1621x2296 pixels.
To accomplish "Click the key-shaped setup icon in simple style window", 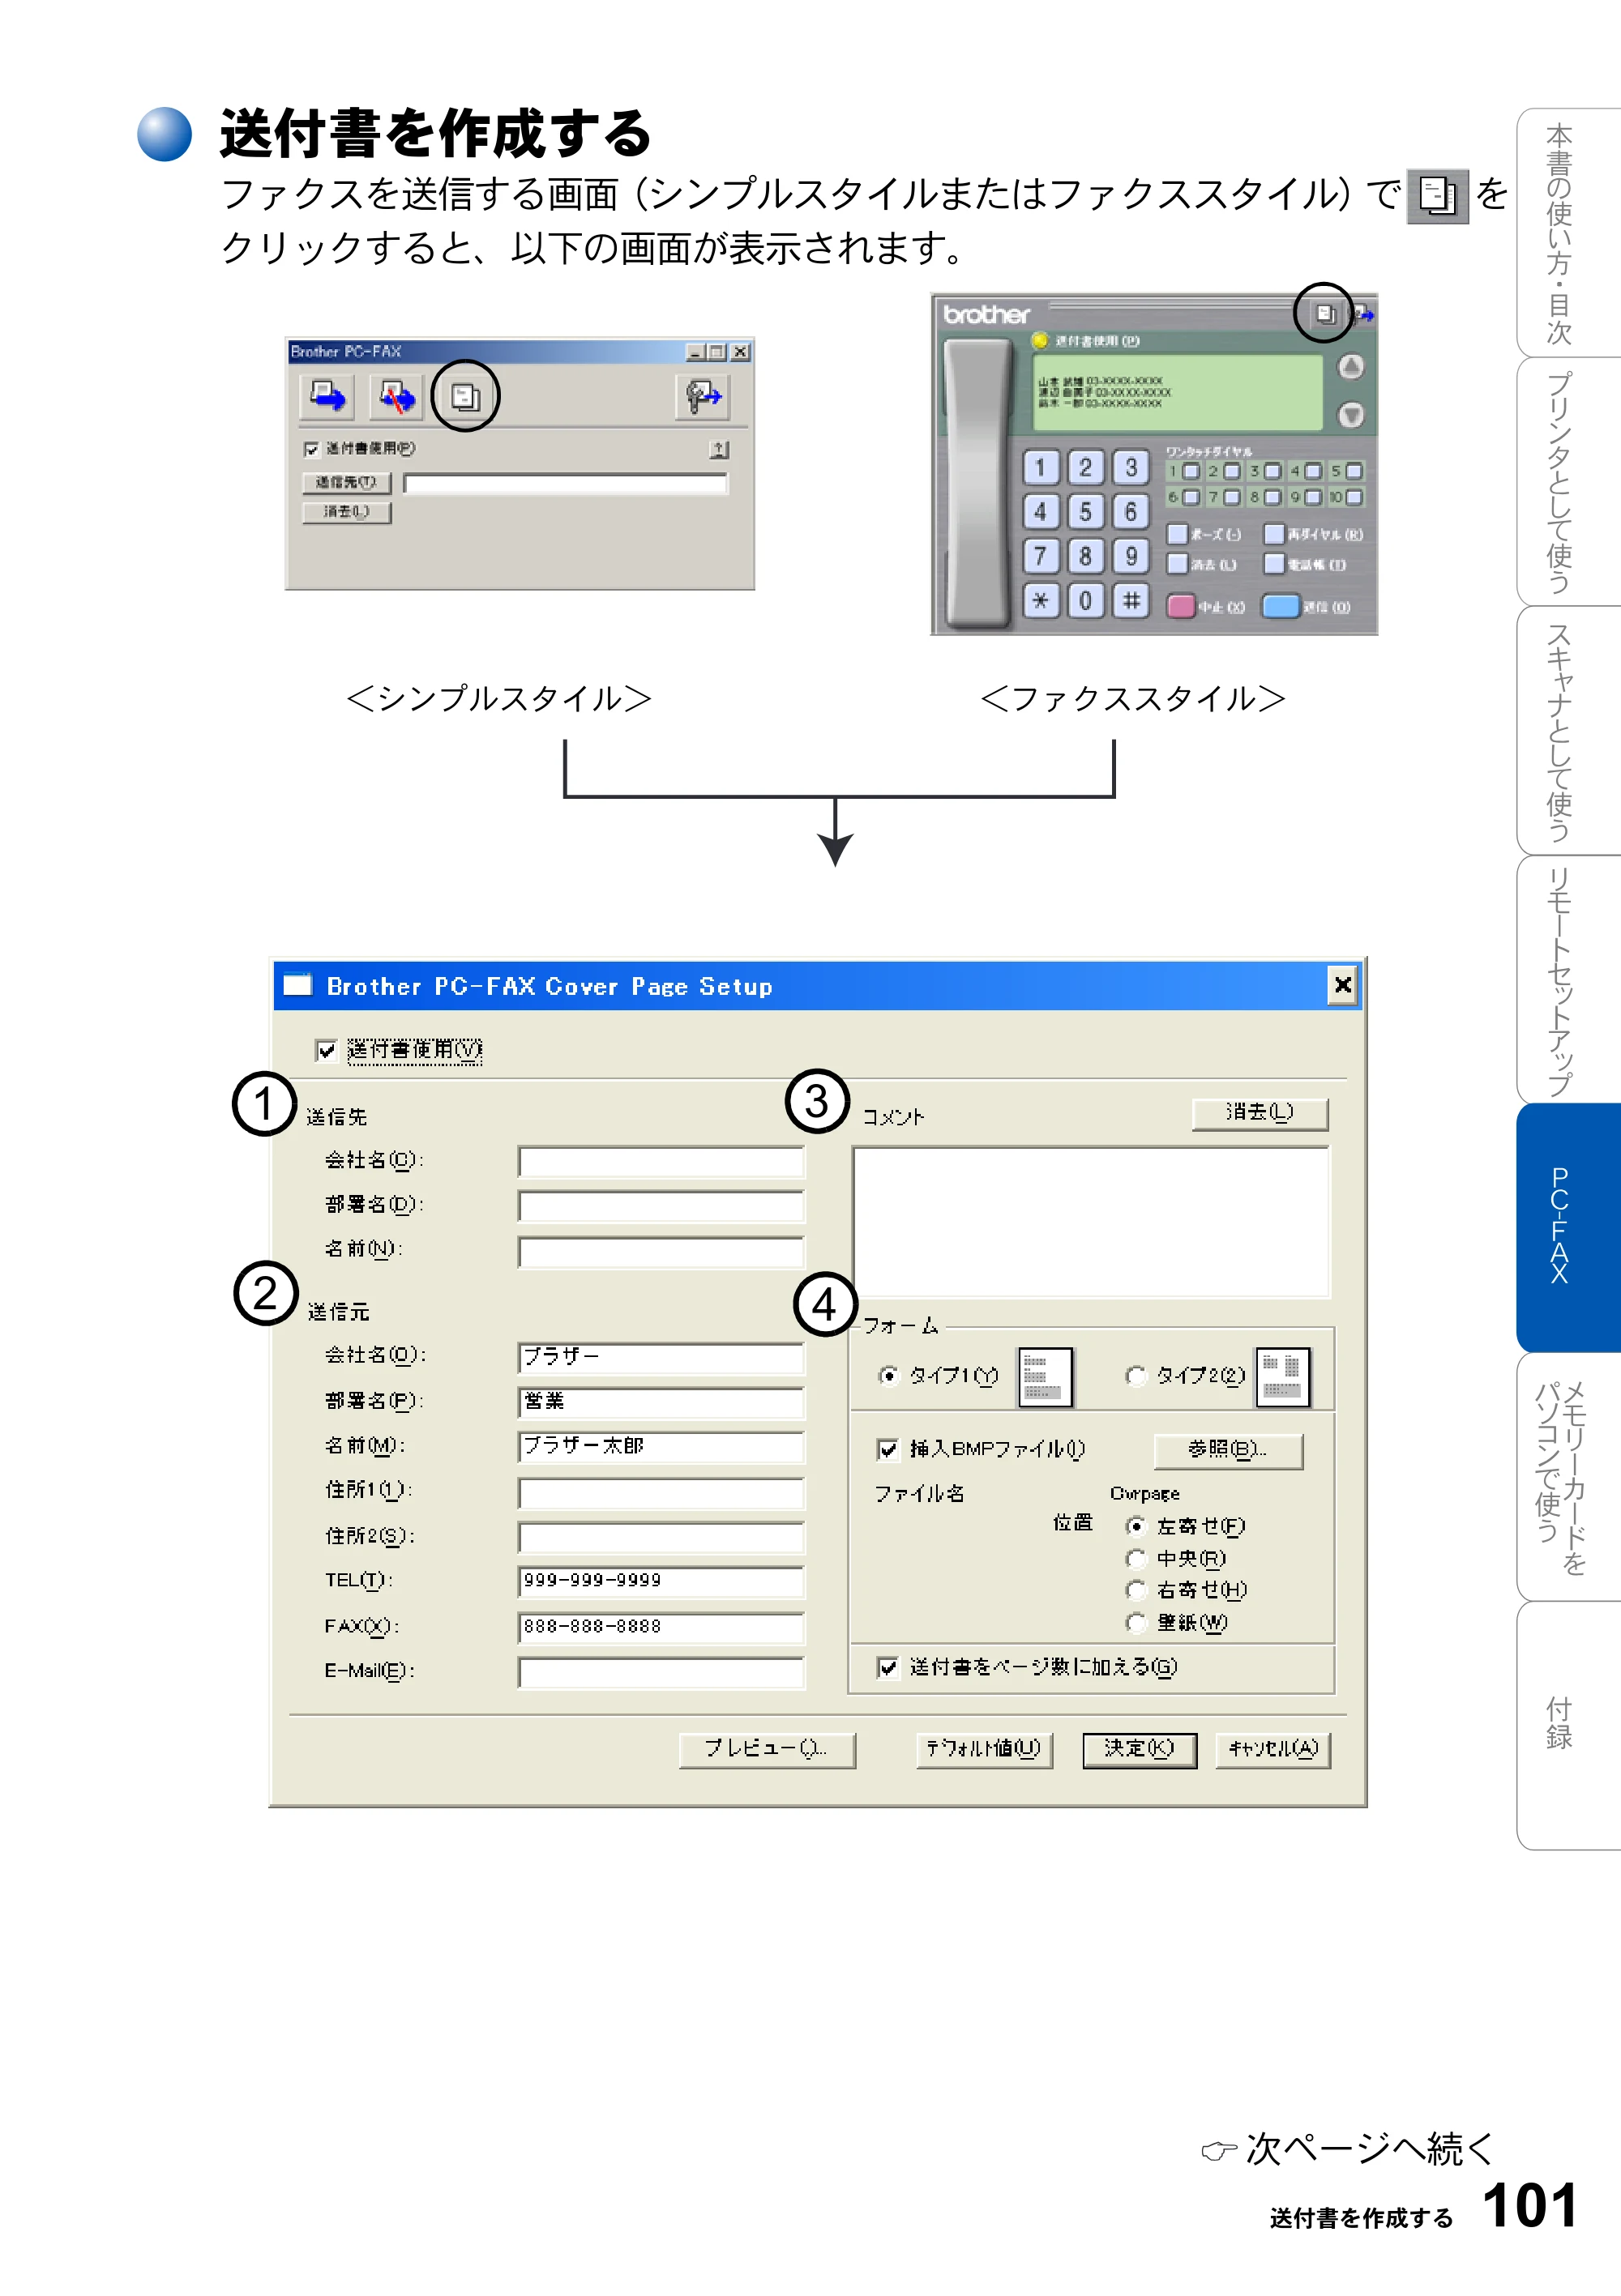I will (x=703, y=396).
